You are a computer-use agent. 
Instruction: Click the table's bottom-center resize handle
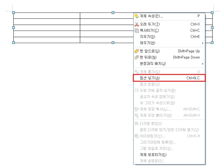pyautogui.click(x=113, y=42)
